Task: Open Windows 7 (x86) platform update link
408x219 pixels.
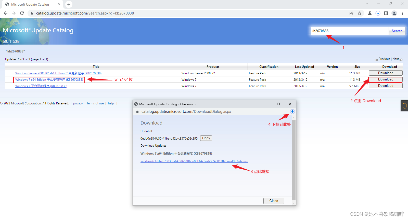Action: coord(41,86)
